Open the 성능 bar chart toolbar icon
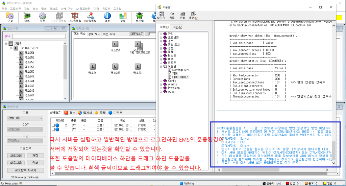The width and height of the screenshot is (346, 186). (123, 17)
